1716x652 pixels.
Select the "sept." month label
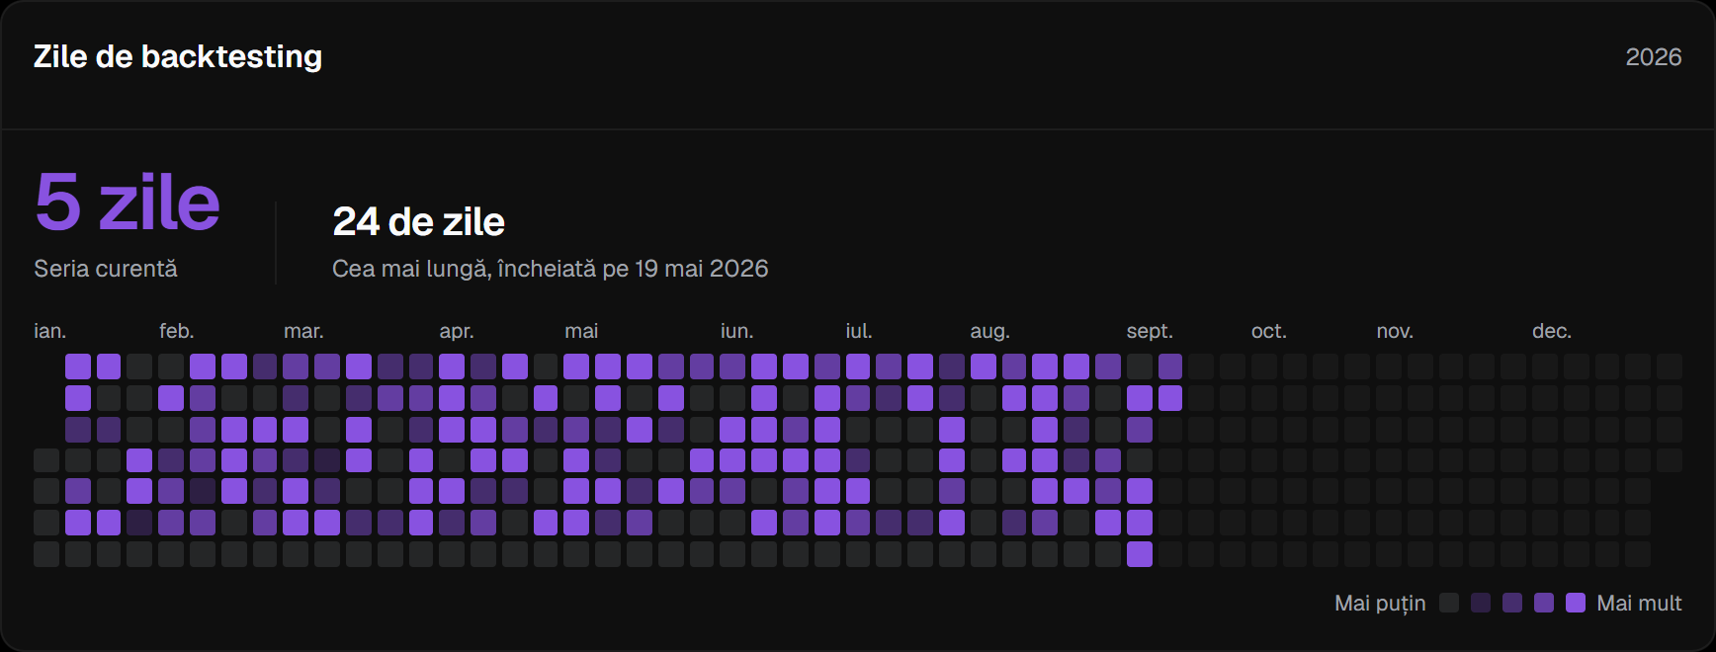(x=1150, y=331)
